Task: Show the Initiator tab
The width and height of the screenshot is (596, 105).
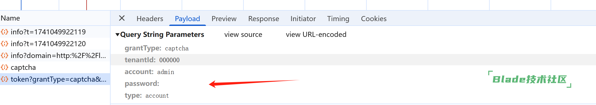Action: [303, 19]
